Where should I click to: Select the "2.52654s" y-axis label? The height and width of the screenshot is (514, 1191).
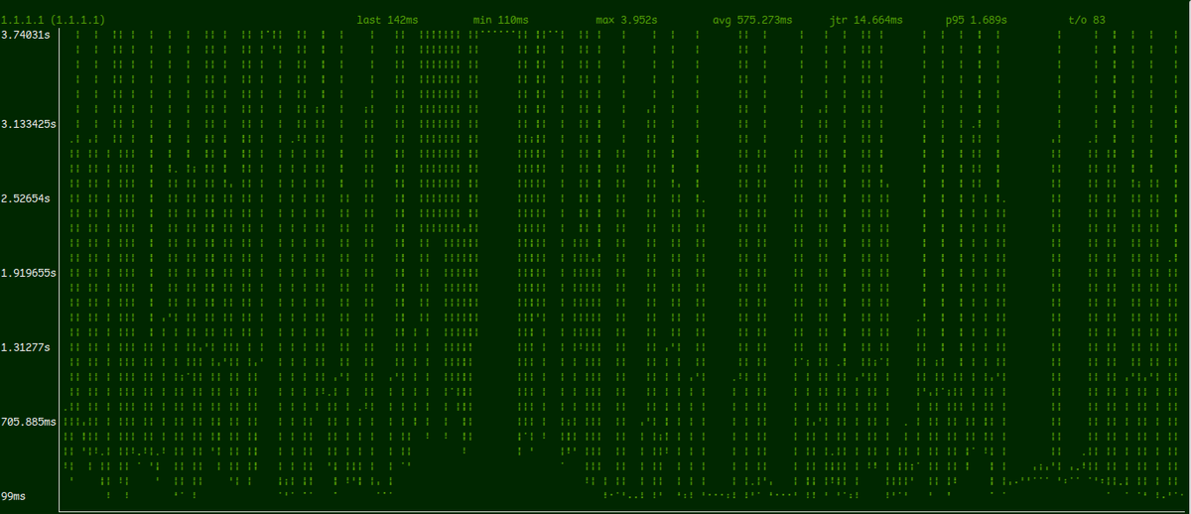click(27, 198)
